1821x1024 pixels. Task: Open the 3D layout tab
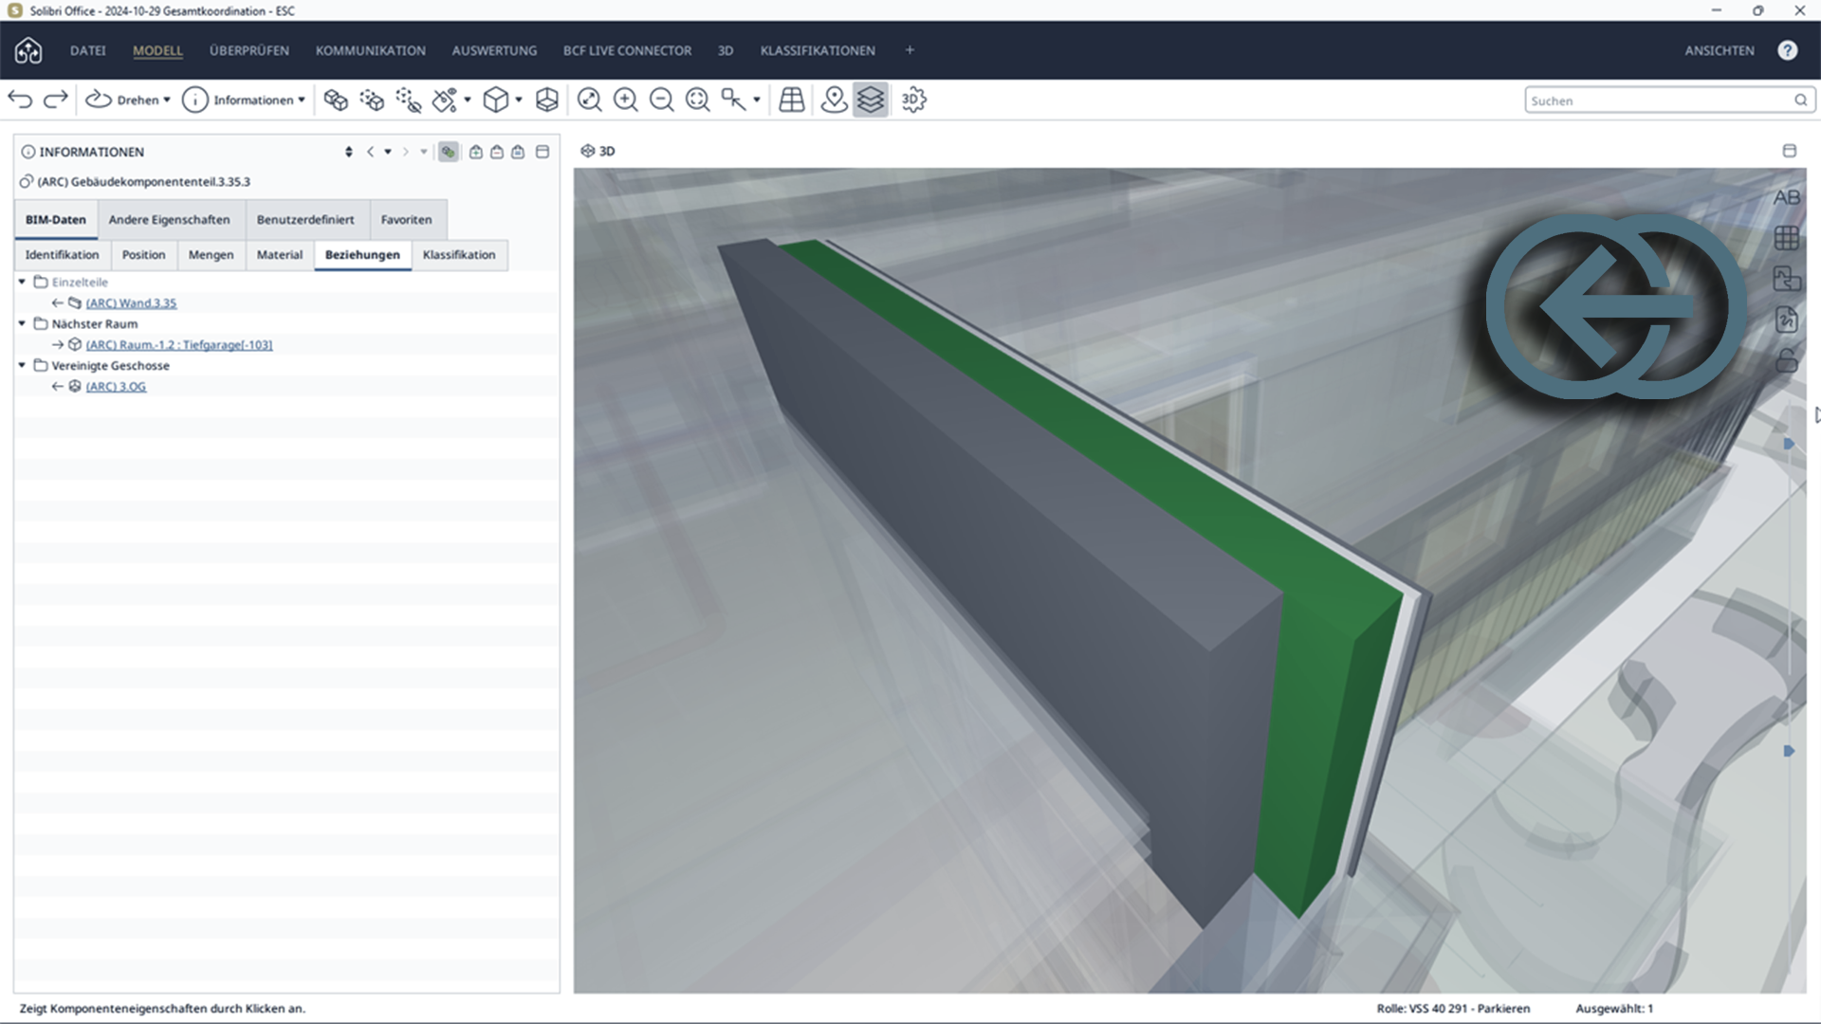coord(726,50)
